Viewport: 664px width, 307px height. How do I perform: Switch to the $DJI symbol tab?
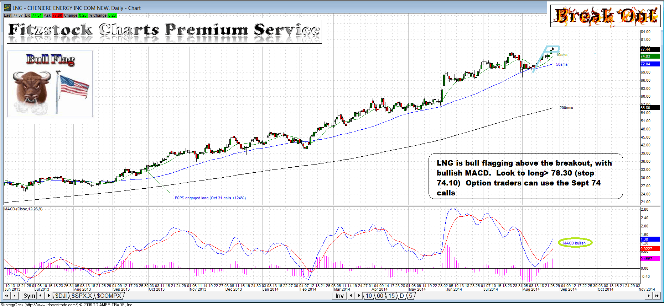pyautogui.click(x=61, y=296)
